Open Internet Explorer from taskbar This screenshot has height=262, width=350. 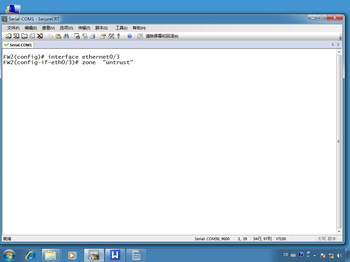click(30, 255)
